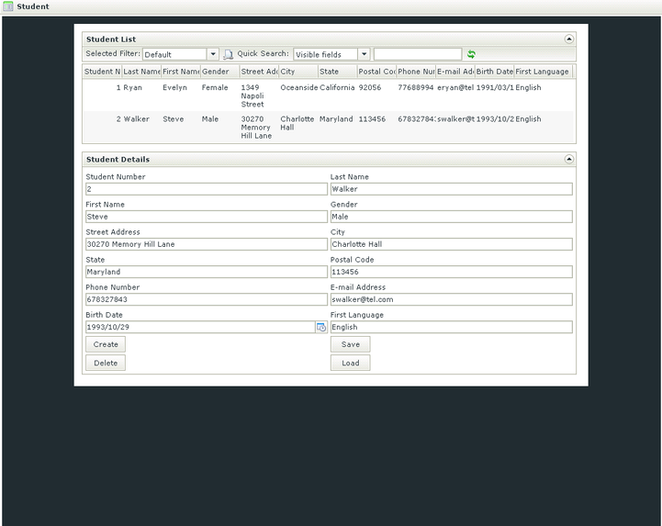Sort by Postal Code column header

[376, 72]
